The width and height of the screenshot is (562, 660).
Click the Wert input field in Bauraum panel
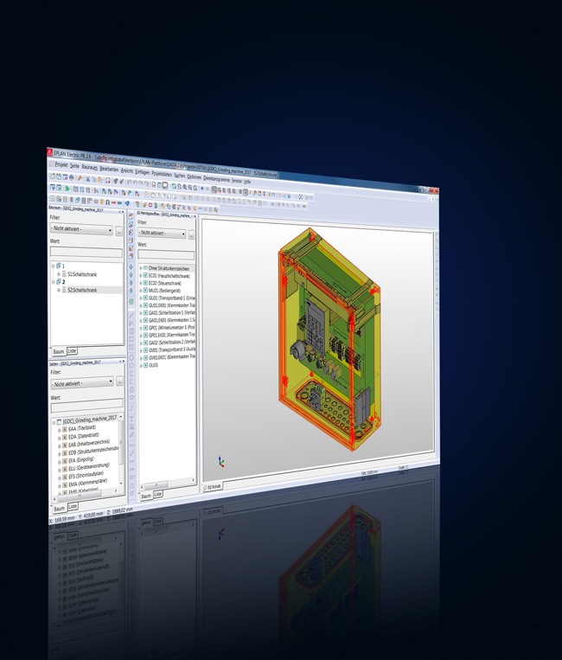pyautogui.click(x=86, y=252)
